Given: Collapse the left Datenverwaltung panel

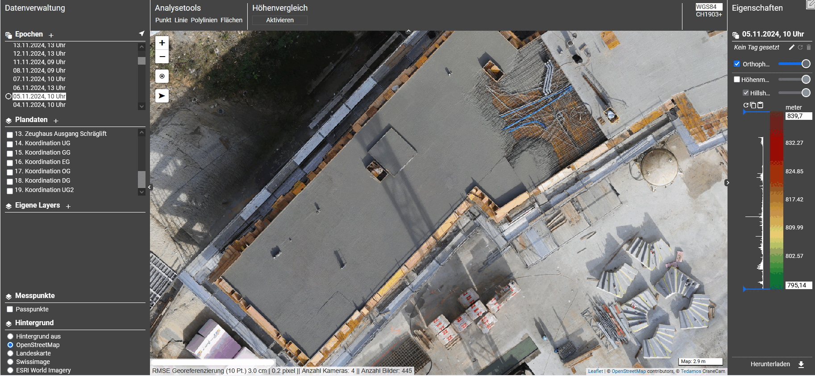Looking at the screenshot, I should coord(150,187).
